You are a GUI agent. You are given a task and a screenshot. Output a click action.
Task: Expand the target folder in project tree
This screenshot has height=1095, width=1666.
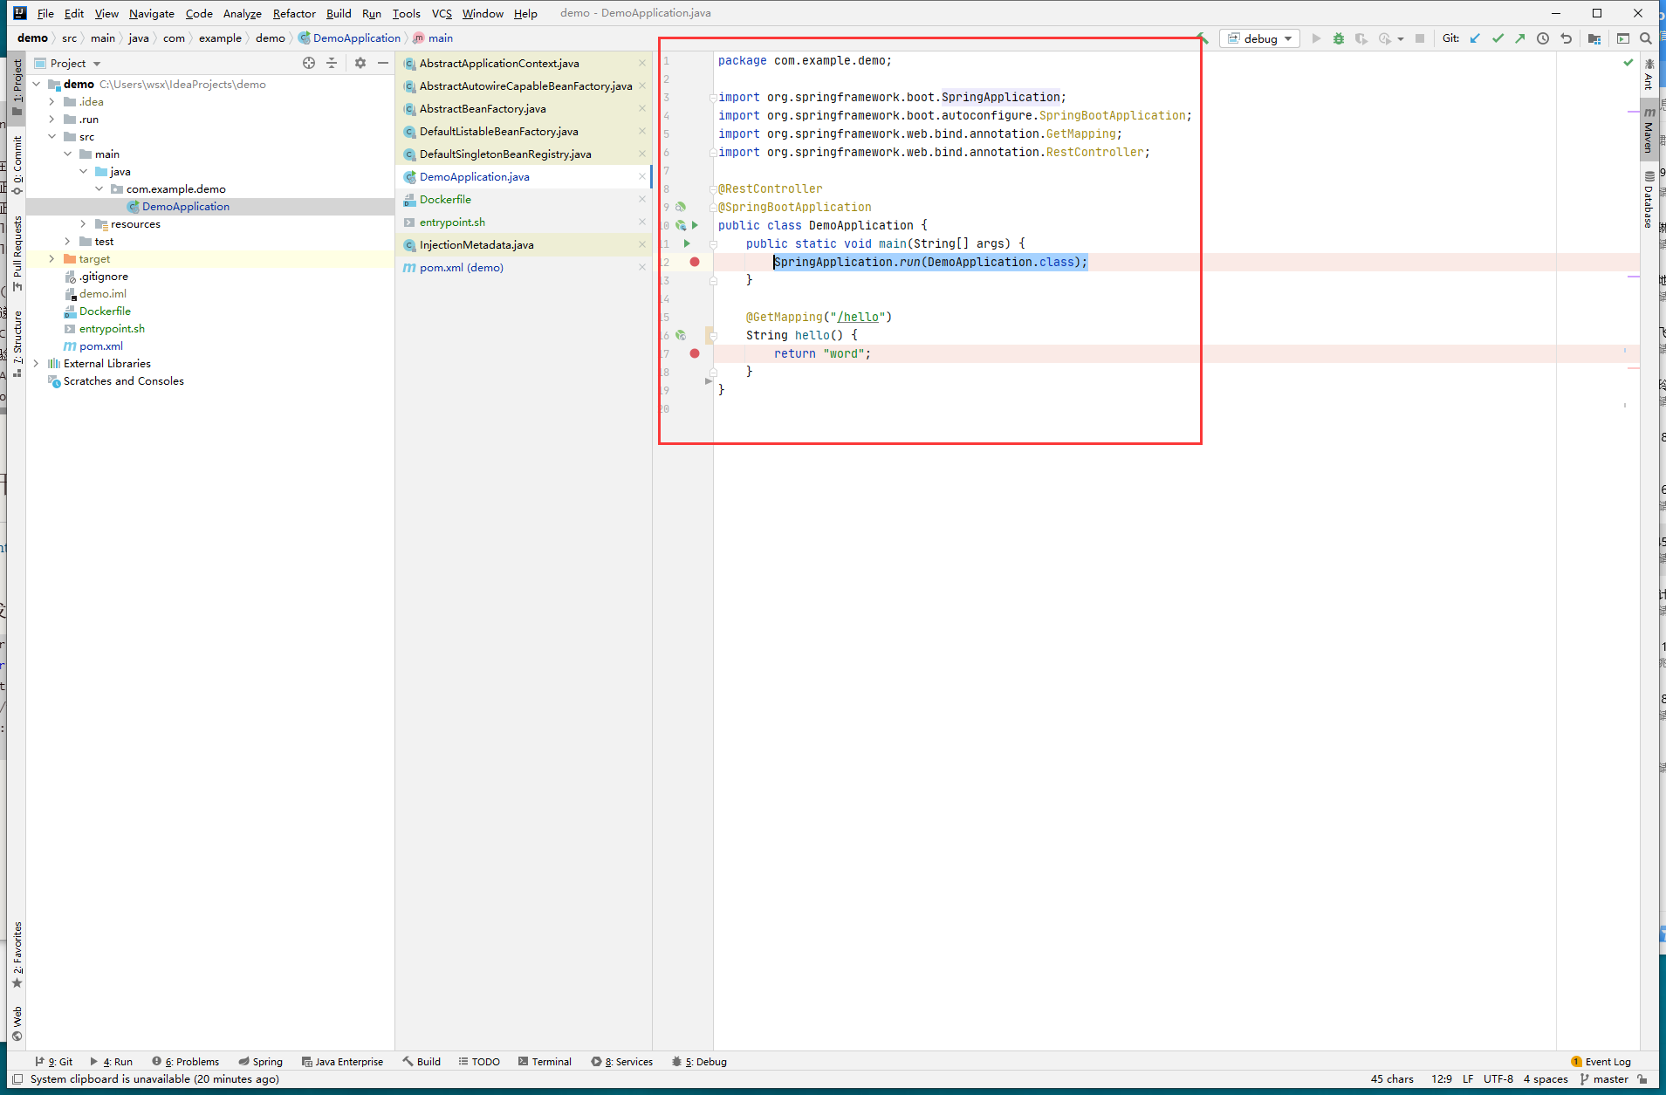[x=51, y=259]
